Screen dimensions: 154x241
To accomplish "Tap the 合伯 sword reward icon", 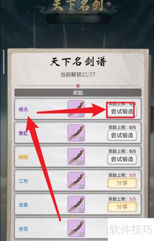I will click(x=76, y=228).
